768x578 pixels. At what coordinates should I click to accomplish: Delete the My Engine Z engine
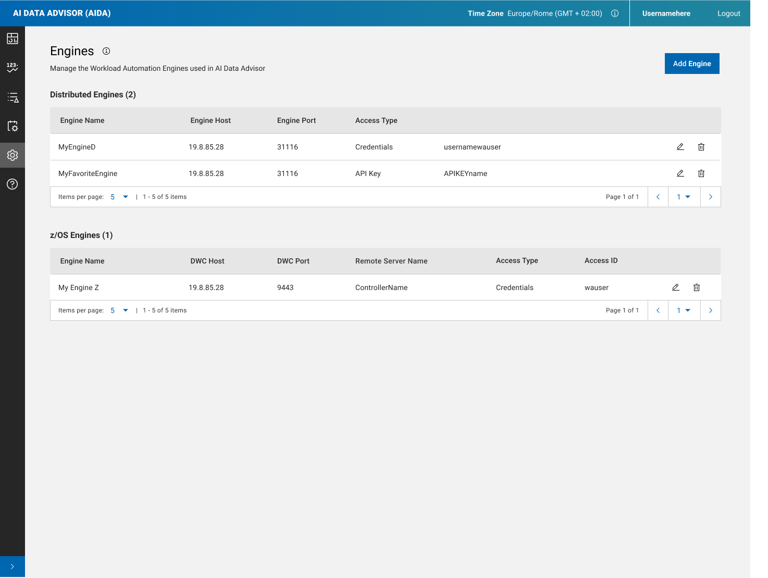pos(696,287)
